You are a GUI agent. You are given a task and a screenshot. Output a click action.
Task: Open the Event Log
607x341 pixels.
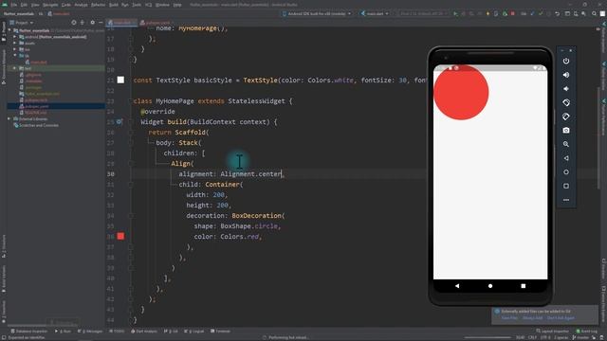click(586, 332)
